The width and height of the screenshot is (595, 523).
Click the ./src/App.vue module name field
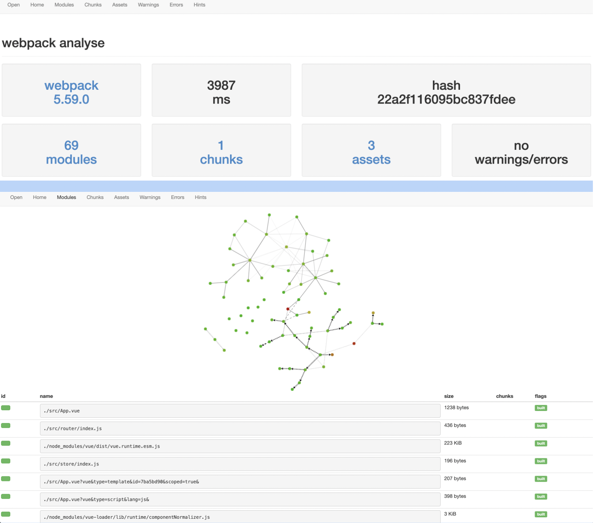pyautogui.click(x=240, y=411)
